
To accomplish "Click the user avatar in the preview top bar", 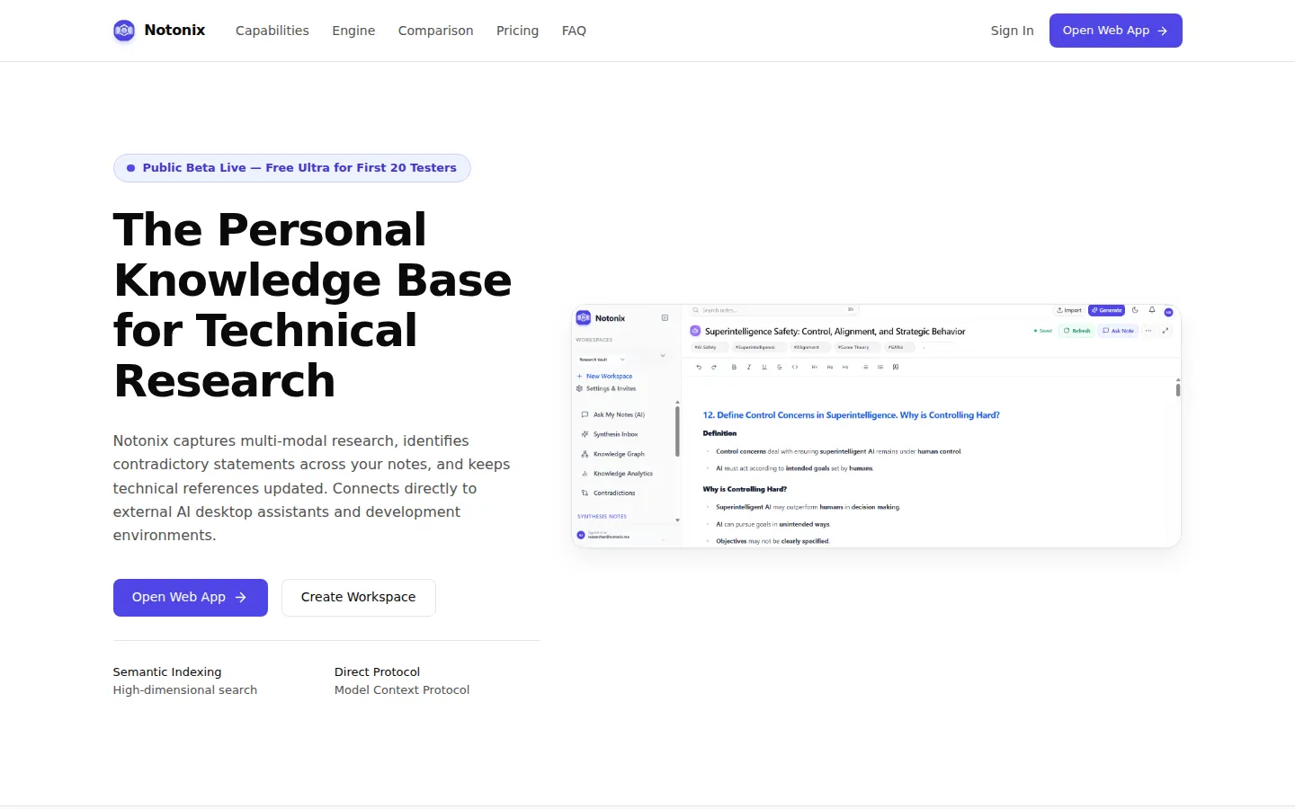I will pyautogui.click(x=1169, y=312).
